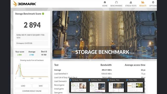Open the Stress Tests chart icon
This screenshot has height=94, width=167.
(x=131, y=2)
